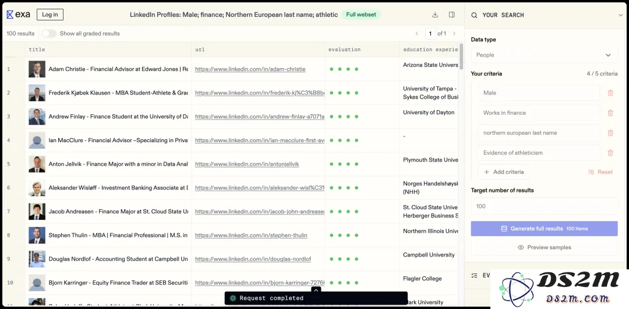Click Aleksander Wisløff profile photo
Viewport: 629px width, 309px height.
pyautogui.click(x=37, y=188)
